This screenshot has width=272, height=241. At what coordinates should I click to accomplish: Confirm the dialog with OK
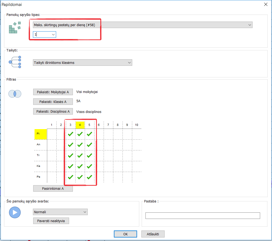(x=125, y=234)
